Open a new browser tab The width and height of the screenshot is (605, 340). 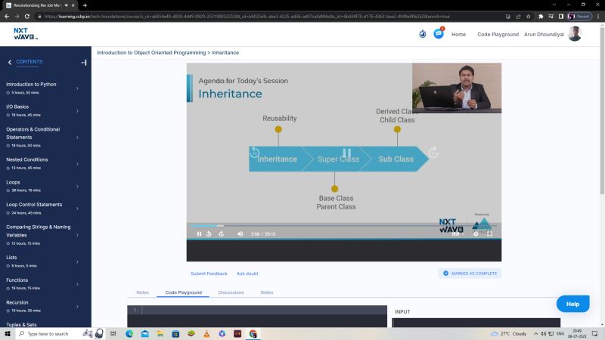[x=85, y=5]
